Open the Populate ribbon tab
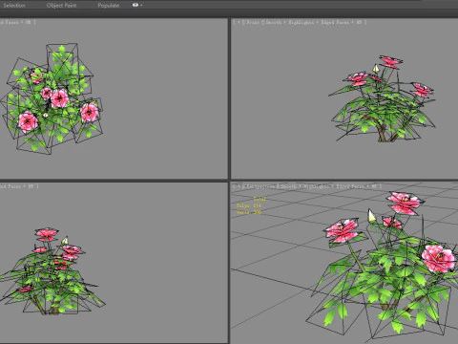Image resolution: width=458 pixels, height=344 pixels. coord(108,5)
